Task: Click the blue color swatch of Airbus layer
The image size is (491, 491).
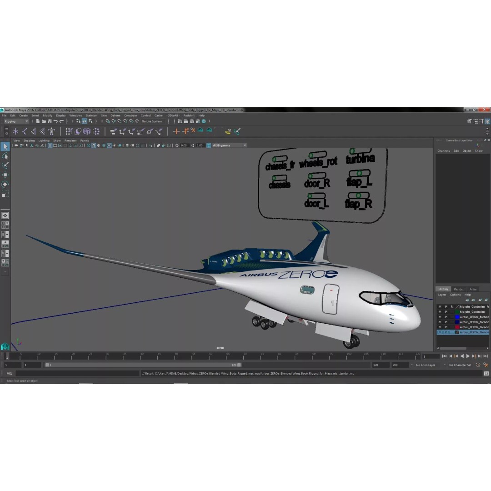Action: pyautogui.click(x=457, y=317)
